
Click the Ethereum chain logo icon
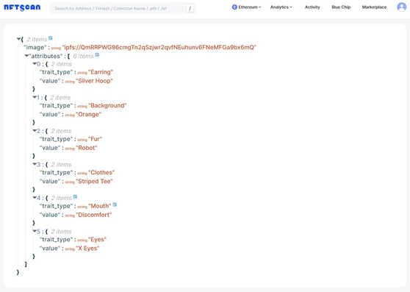(234, 7)
